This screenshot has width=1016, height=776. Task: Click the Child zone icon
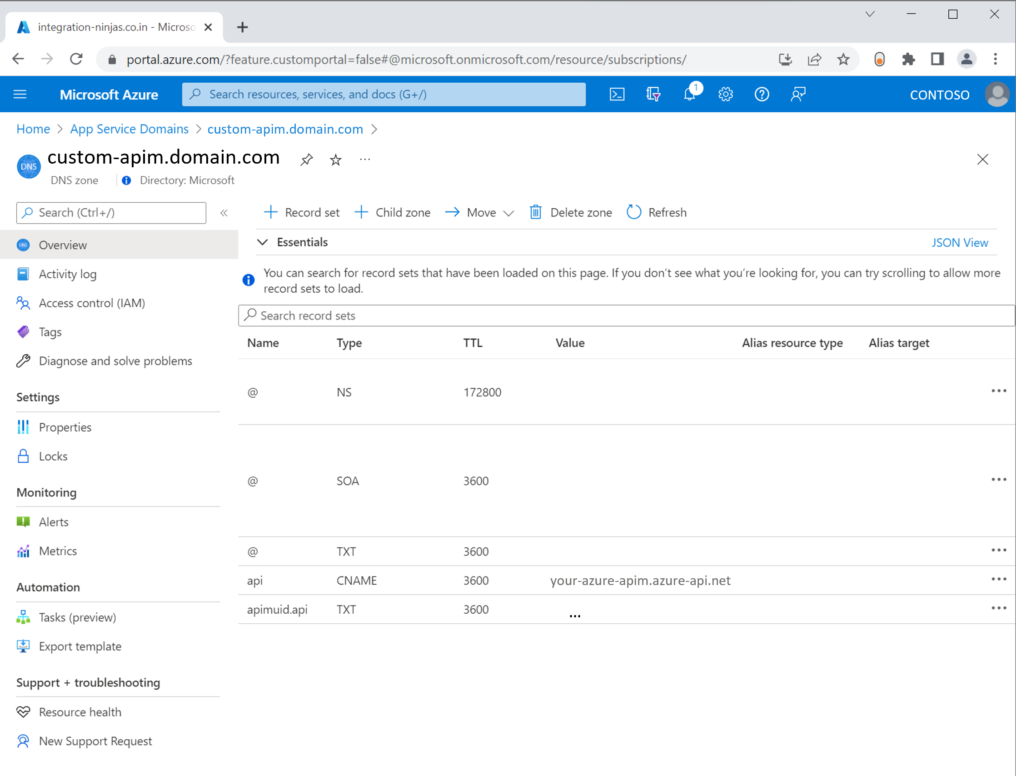pos(361,213)
